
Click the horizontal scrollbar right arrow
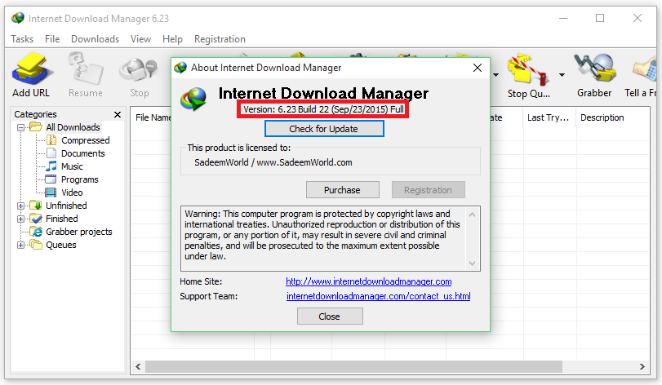[x=642, y=366]
